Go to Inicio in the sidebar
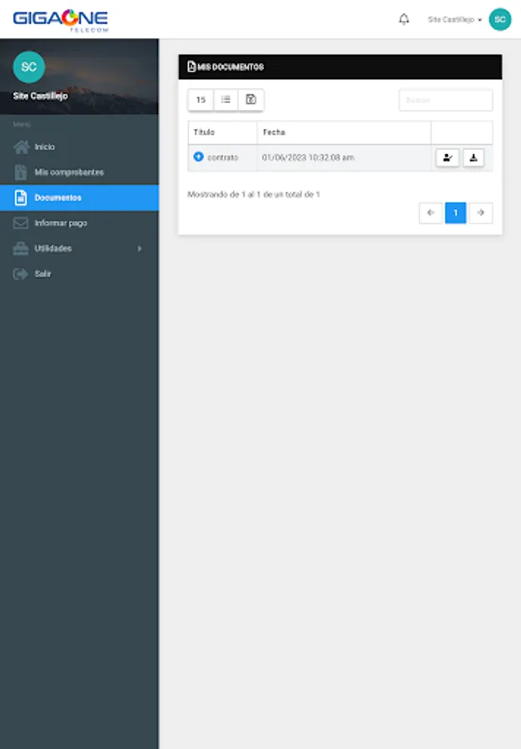 79,146
